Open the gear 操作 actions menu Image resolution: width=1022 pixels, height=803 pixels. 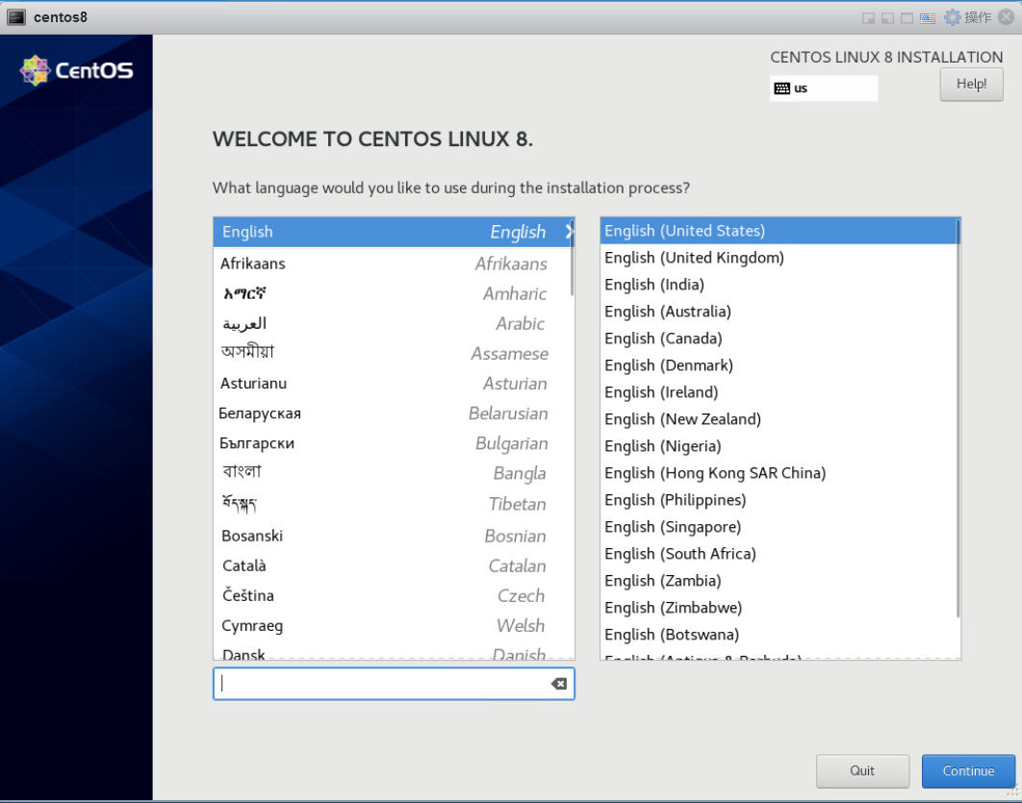[968, 17]
